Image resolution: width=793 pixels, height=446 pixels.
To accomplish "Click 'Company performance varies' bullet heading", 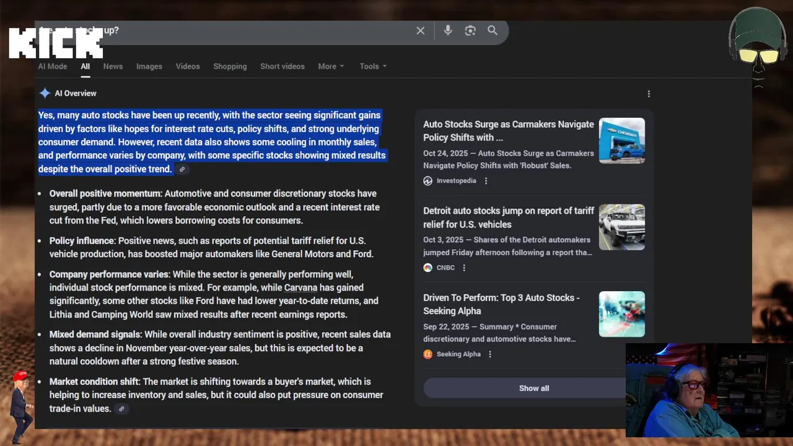I will tap(110, 274).
